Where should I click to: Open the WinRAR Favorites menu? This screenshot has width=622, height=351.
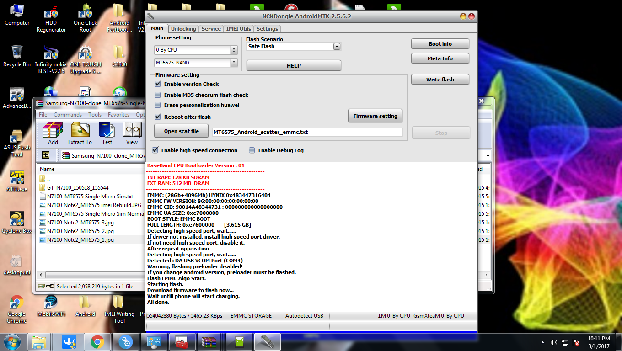point(119,115)
